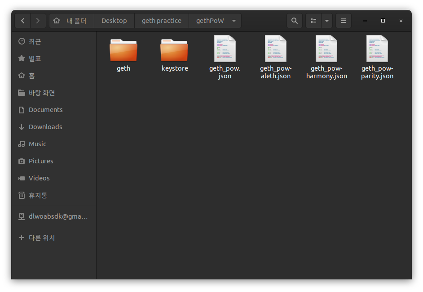Open Documents sidebar icon
The height and width of the screenshot is (292, 423).
pyautogui.click(x=22, y=110)
